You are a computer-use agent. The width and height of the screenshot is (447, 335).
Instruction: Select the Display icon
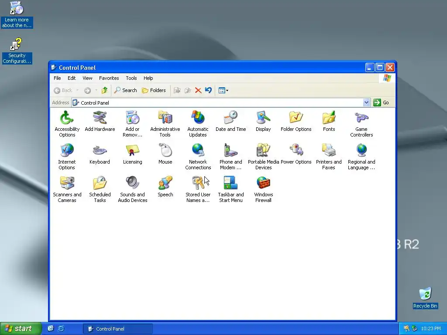(x=263, y=121)
